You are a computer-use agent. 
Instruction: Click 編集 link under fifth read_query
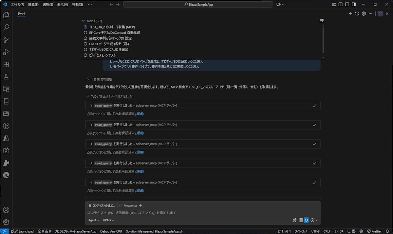pyautogui.click(x=140, y=190)
